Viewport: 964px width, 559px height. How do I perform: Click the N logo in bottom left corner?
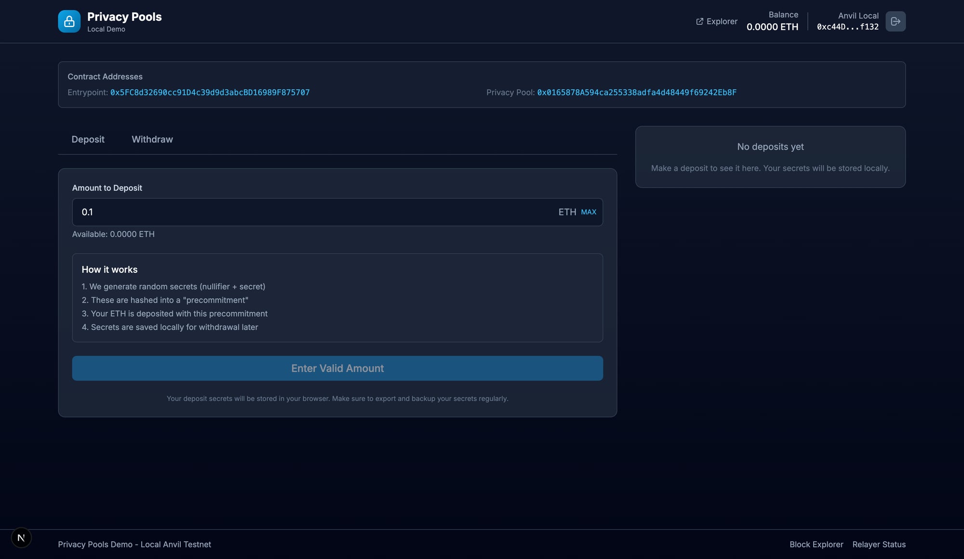point(21,537)
